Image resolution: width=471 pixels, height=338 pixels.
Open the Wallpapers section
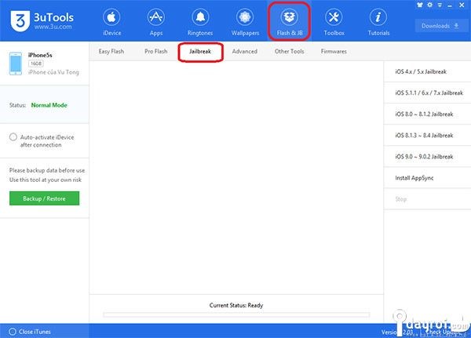pos(244,22)
